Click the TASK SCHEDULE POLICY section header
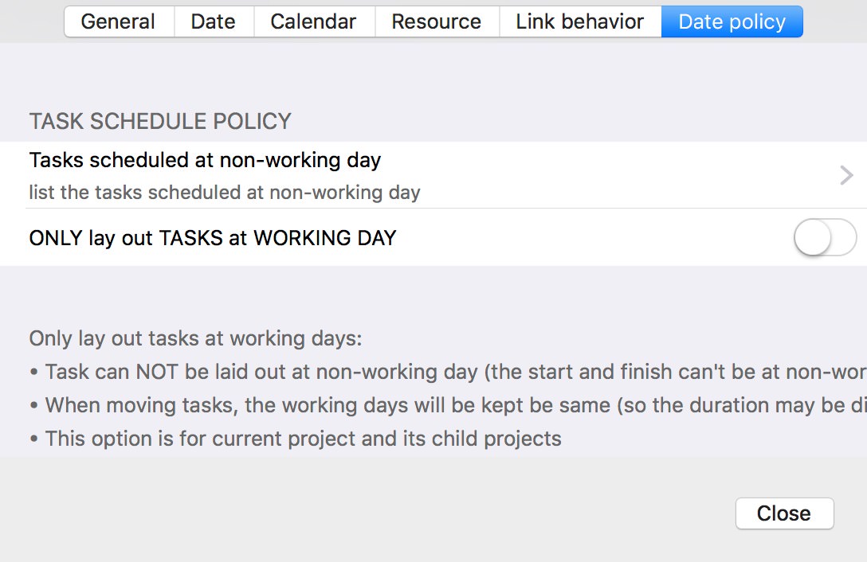867x562 pixels. (160, 122)
